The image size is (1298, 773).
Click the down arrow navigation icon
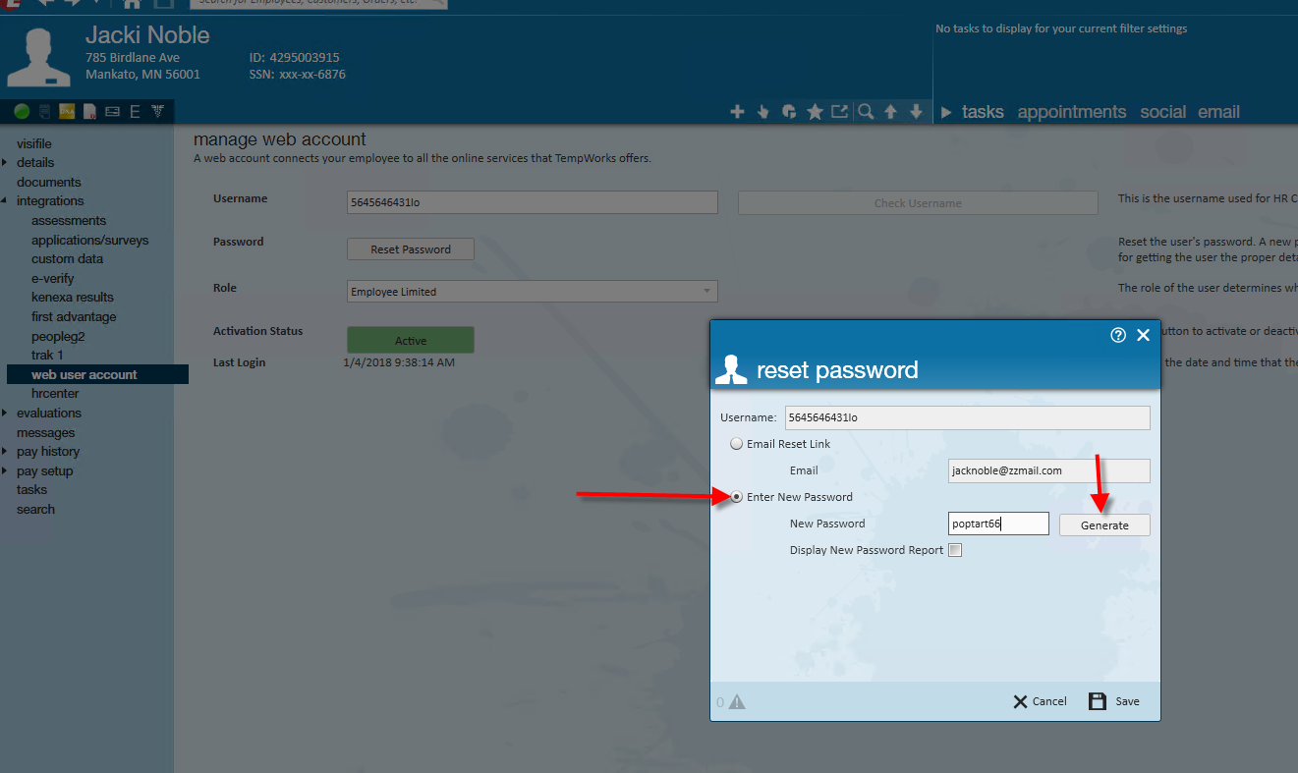(x=916, y=112)
